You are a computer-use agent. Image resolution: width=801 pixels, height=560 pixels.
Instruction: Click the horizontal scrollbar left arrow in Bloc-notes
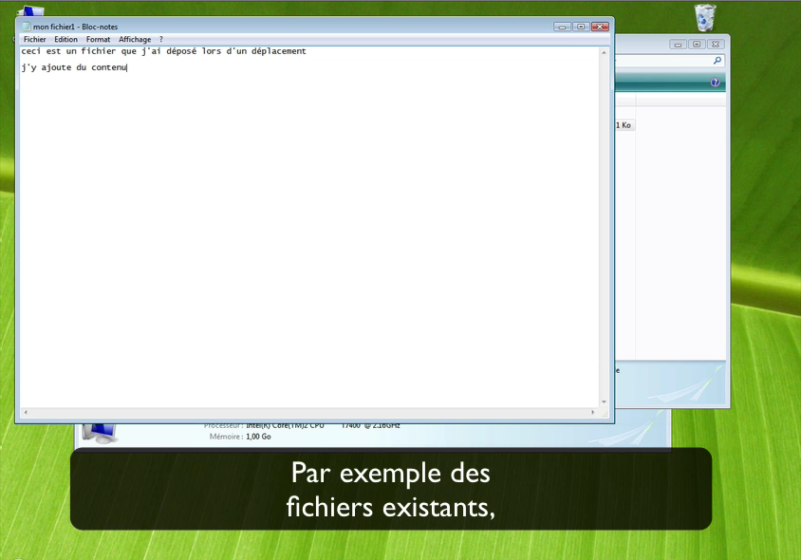26,412
